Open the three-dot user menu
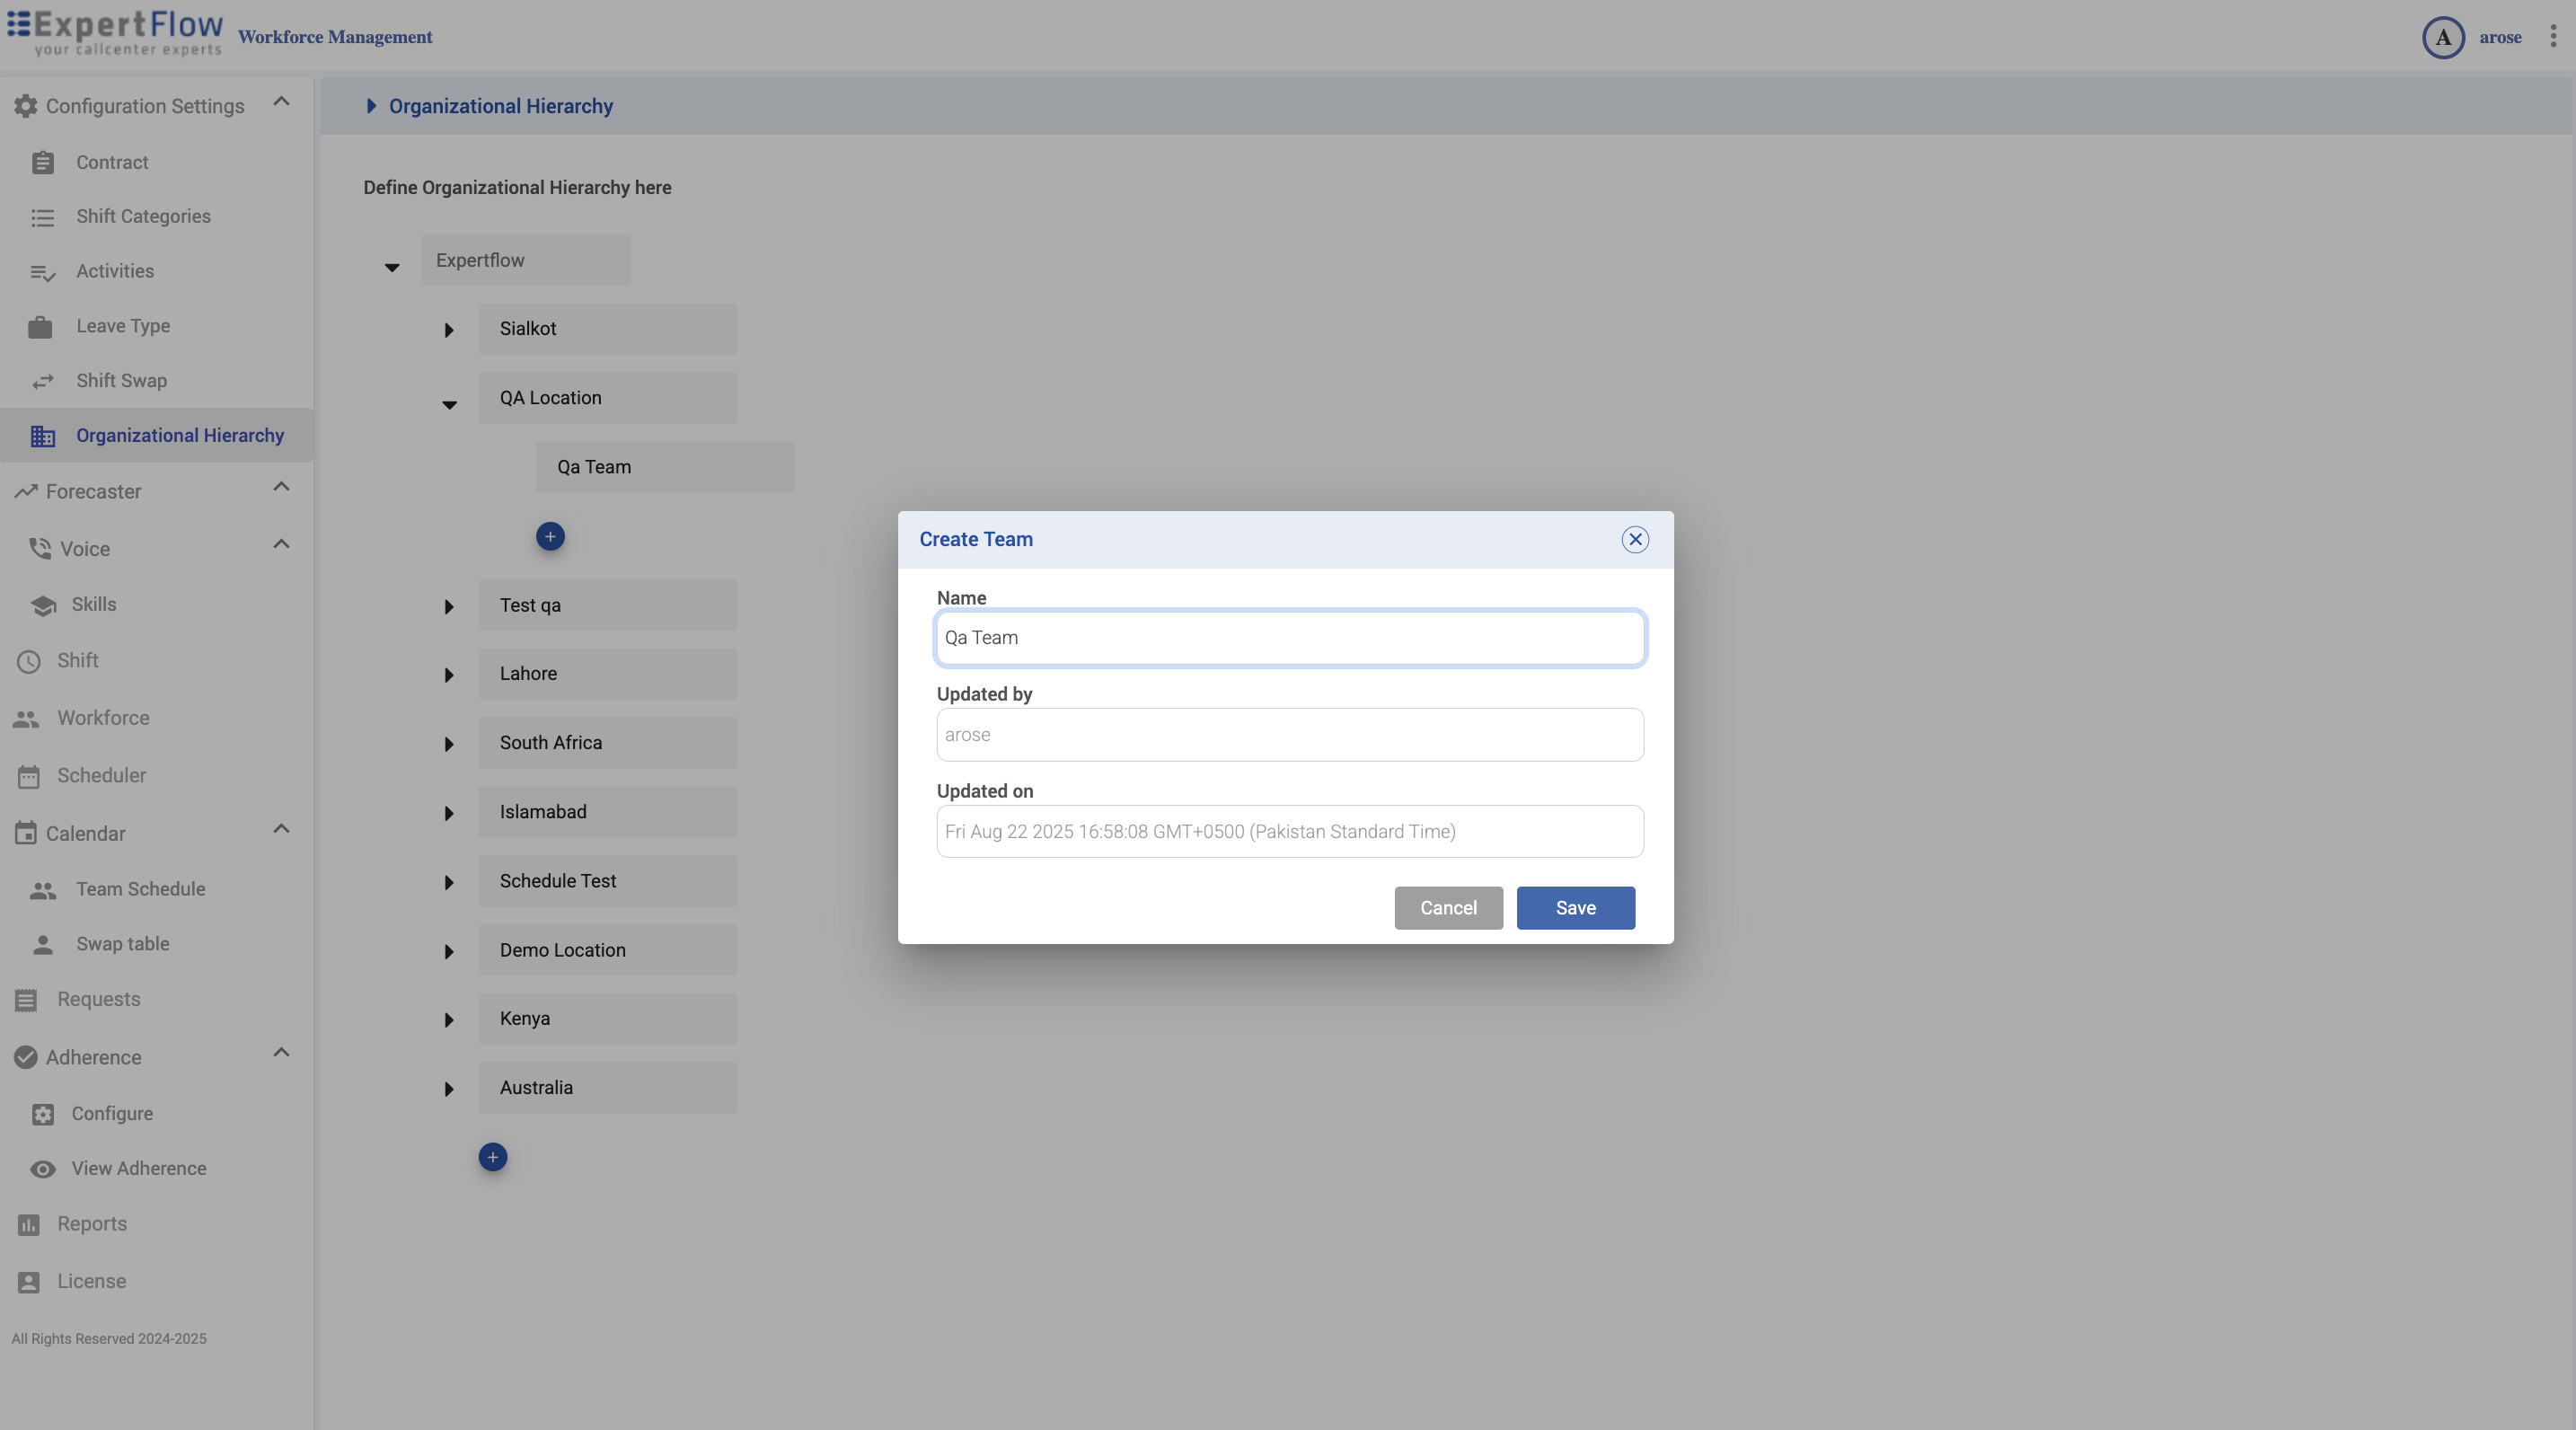2576x1430 pixels. pyautogui.click(x=2553, y=37)
